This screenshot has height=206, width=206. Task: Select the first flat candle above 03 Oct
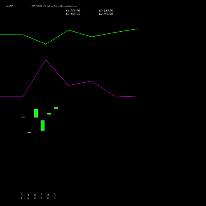[23, 117]
